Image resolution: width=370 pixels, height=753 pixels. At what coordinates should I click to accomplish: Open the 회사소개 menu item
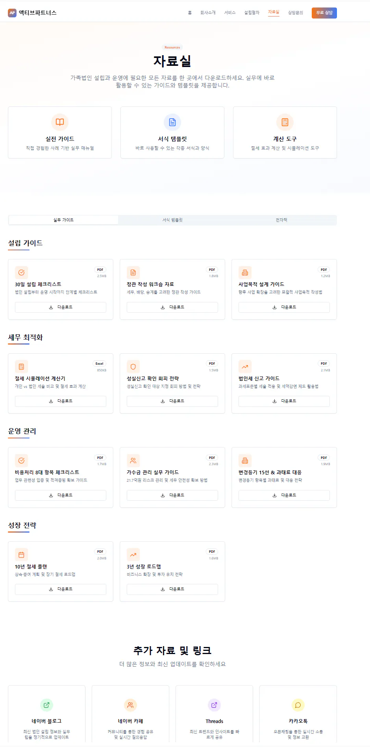[209, 13]
